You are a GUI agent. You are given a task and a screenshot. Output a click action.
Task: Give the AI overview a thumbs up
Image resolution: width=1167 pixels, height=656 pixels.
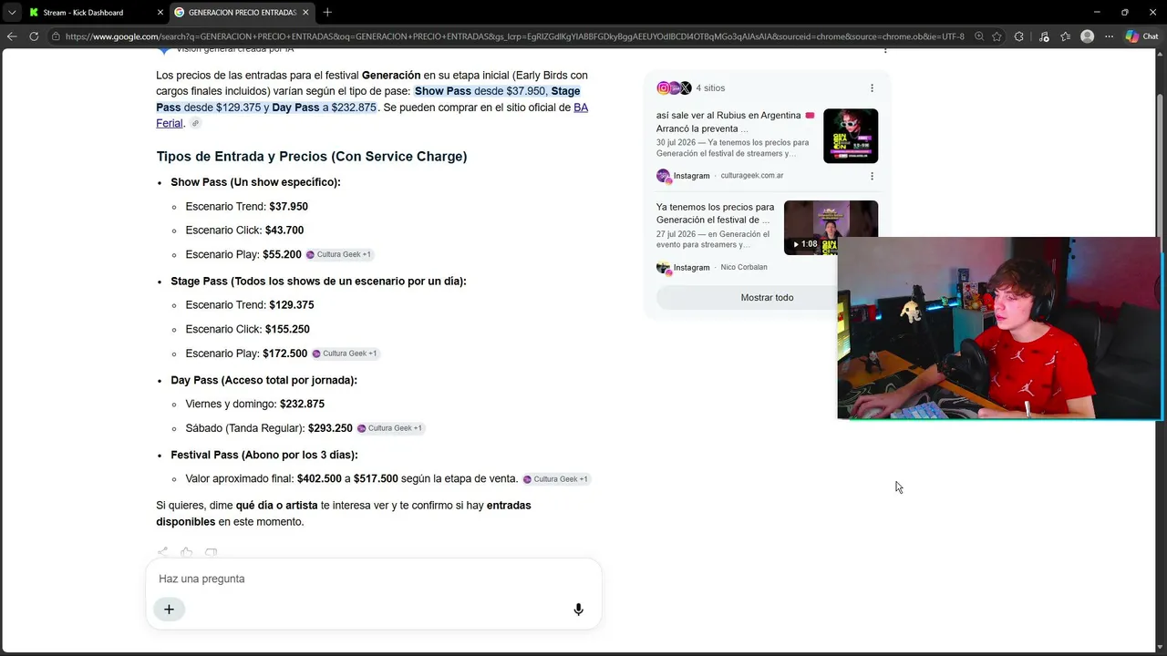187,552
